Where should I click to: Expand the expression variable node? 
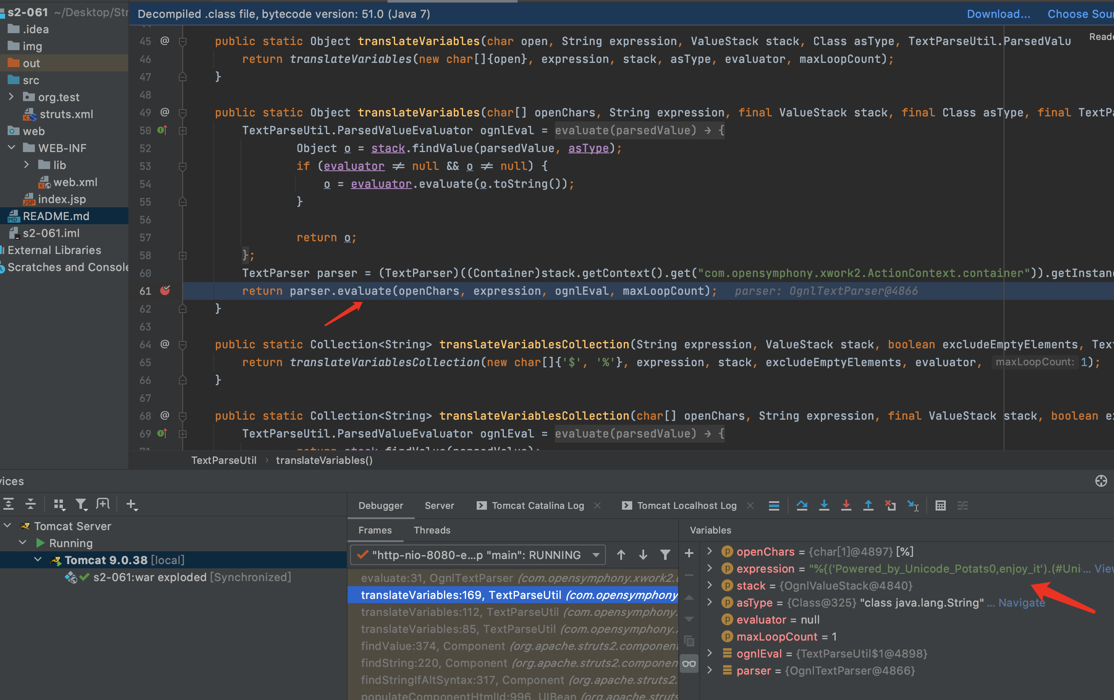coord(710,568)
